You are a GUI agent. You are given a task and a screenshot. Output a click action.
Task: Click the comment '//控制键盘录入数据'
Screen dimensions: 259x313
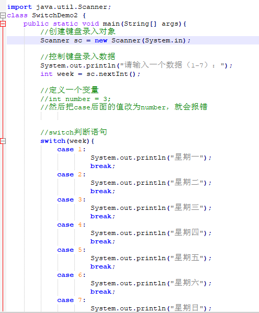pos(78,57)
